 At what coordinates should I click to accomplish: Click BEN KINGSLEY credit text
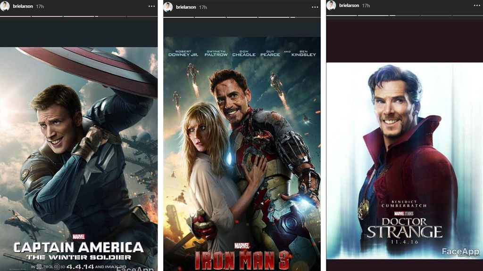tap(303, 54)
